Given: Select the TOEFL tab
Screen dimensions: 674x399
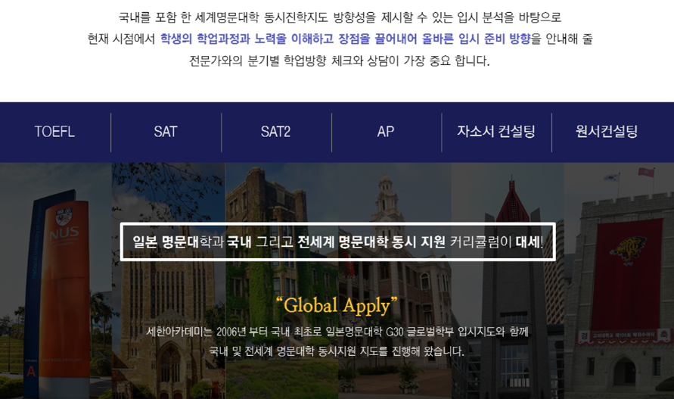Looking at the screenshot, I should (54, 132).
